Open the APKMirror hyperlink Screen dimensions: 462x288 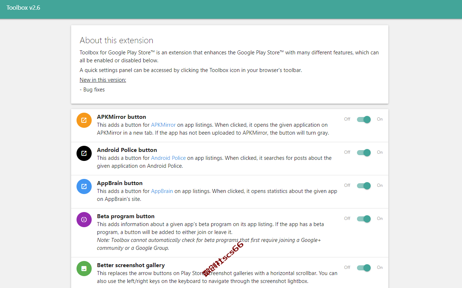point(163,125)
